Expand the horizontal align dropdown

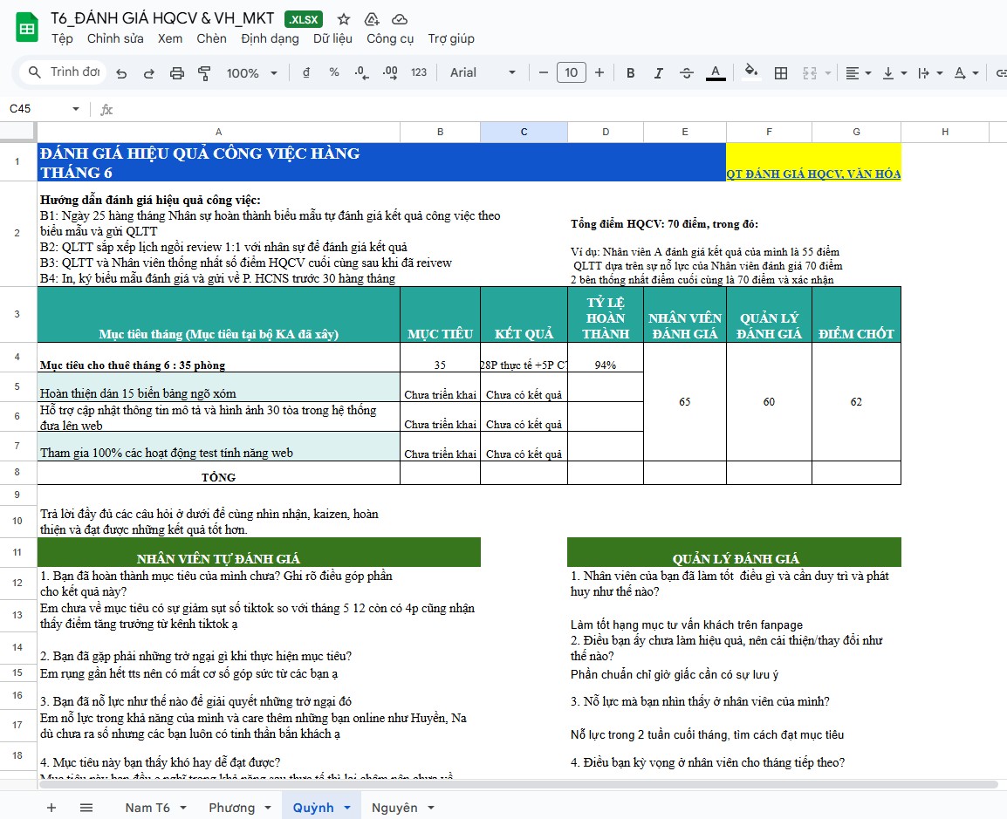click(858, 73)
